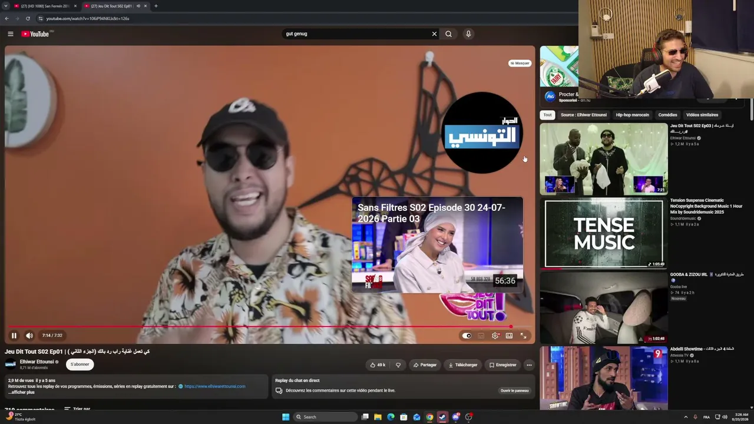Open Steam from the taskbar
754x424 pixels.
point(442,417)
